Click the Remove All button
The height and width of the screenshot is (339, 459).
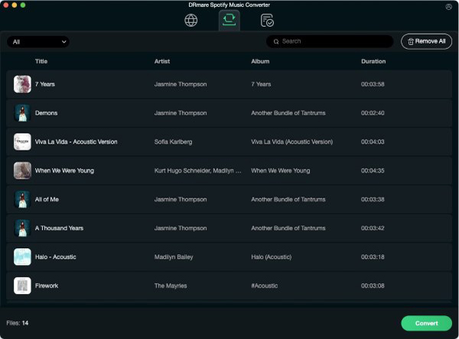click(427, 41)
